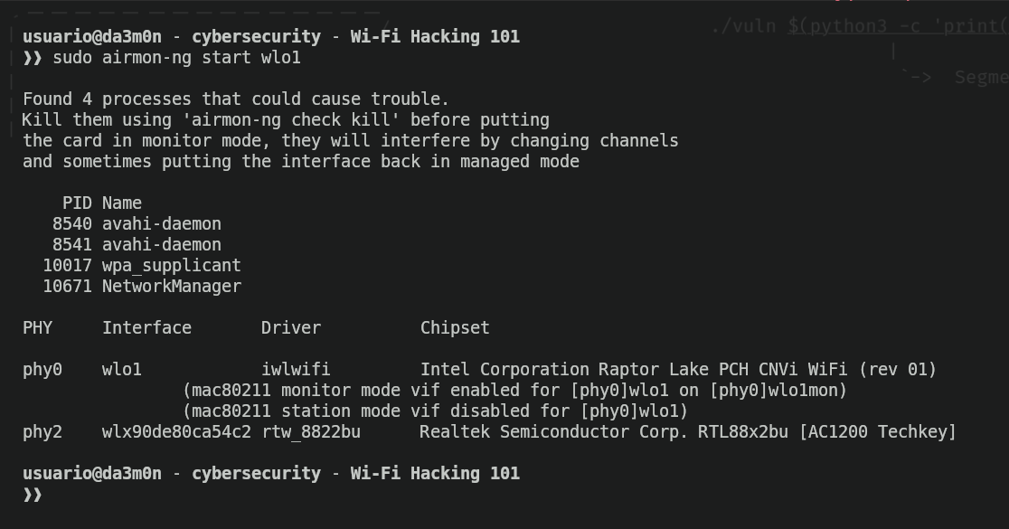The image size is (1009, 529).
Task: Click the wlx90de80ca54c2 interface name
Action: tap(176, 431)
